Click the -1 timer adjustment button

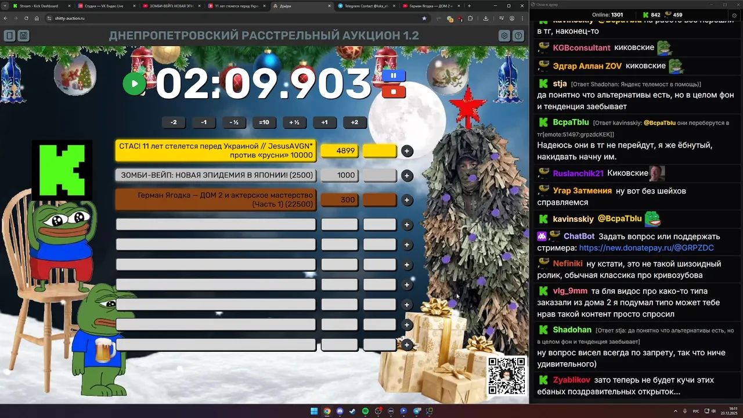pos(204,122)
